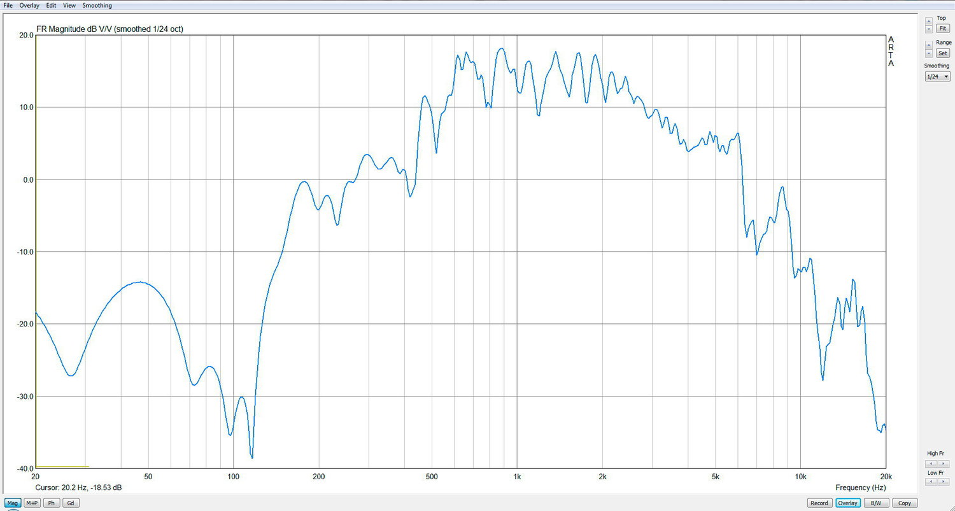The height and width of the screenshot is (511, 955).
Task: Toggle the Overlay button
Action: tap(847, 503)
